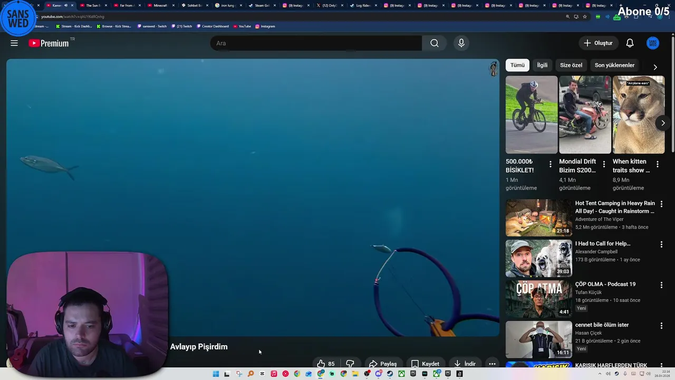
Task: Open ÇÖP ATMA podcast thumbnail
Action: [x=538, y=299]
